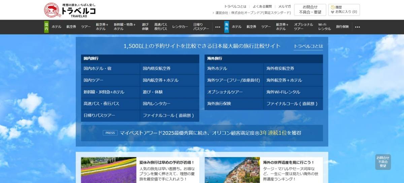Viewport: 404px width, 183px height.
Task: Select the blue 海外 tab label
Action: 227,27
